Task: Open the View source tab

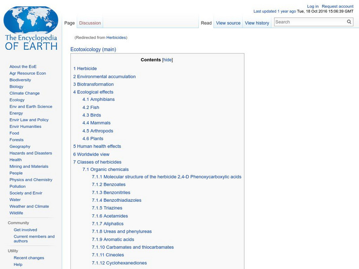Action: 228,23
